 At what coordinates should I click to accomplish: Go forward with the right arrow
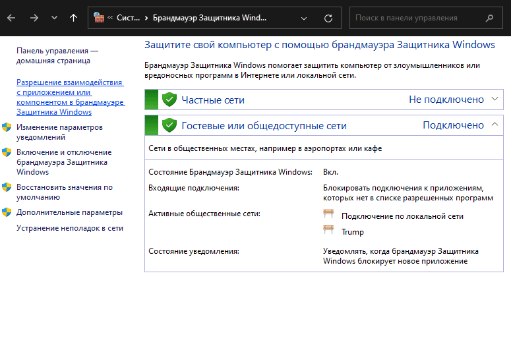click(34, 18)
